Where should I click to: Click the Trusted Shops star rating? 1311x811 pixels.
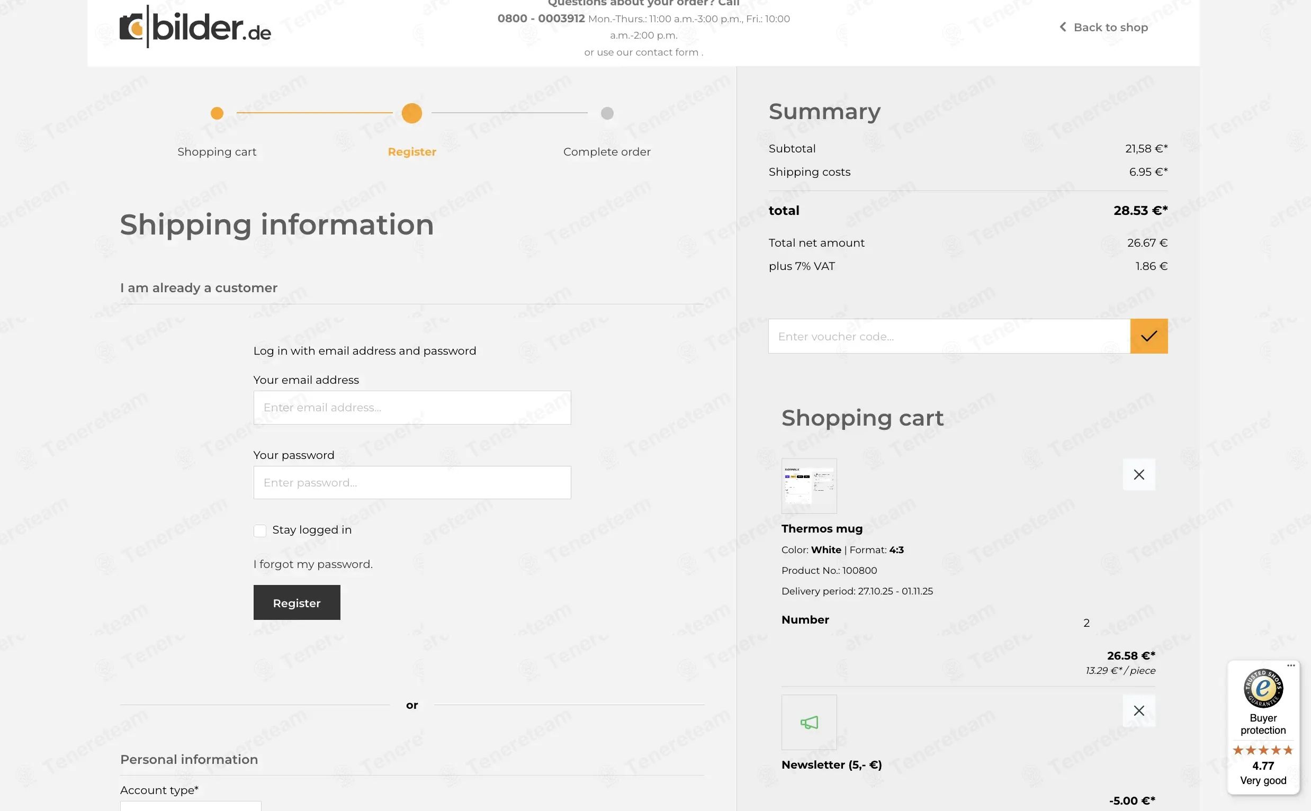coord(1263,750)
